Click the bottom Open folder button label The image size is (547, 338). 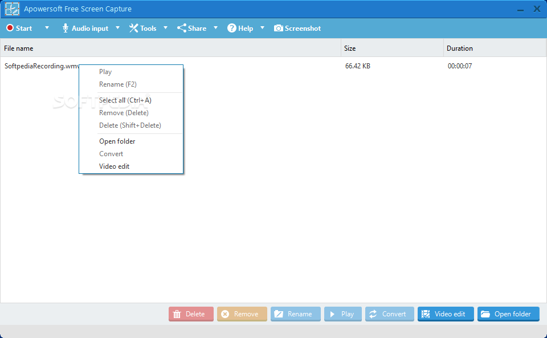click(x=512, y=314)
